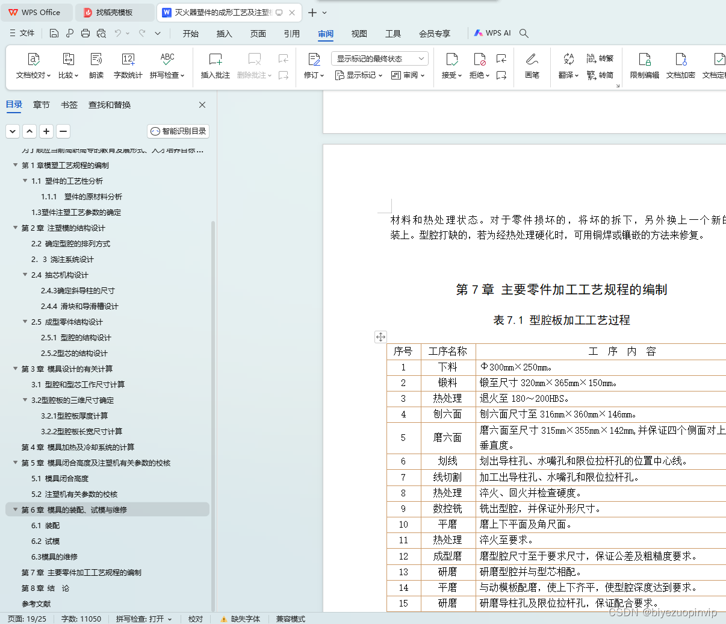Click the collapse up arrow button in outline
Screen dimensions: 726x624
point(29,131)
